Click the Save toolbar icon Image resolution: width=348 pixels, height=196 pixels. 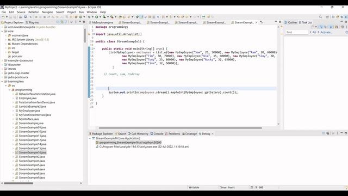point(10,17)
